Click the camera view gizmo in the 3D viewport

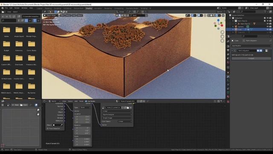pos(222,41)
